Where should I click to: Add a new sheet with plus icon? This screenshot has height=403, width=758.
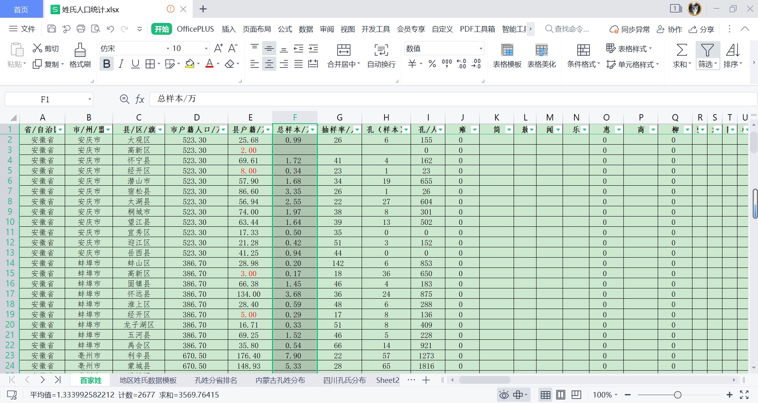tap(426, 380)
